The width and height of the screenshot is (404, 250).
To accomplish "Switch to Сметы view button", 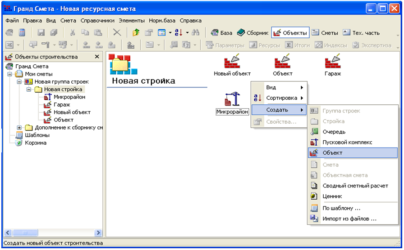I will click(325, 33).
